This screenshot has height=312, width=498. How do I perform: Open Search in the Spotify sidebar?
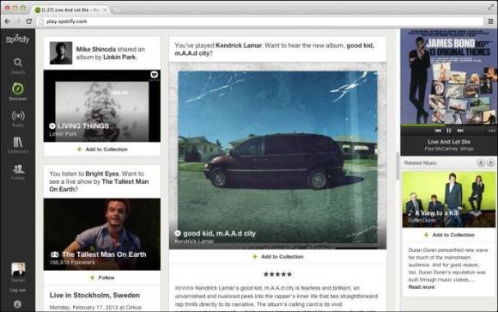[x=18, y=65]
